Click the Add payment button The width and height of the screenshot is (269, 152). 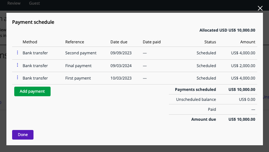pos(32,91)
